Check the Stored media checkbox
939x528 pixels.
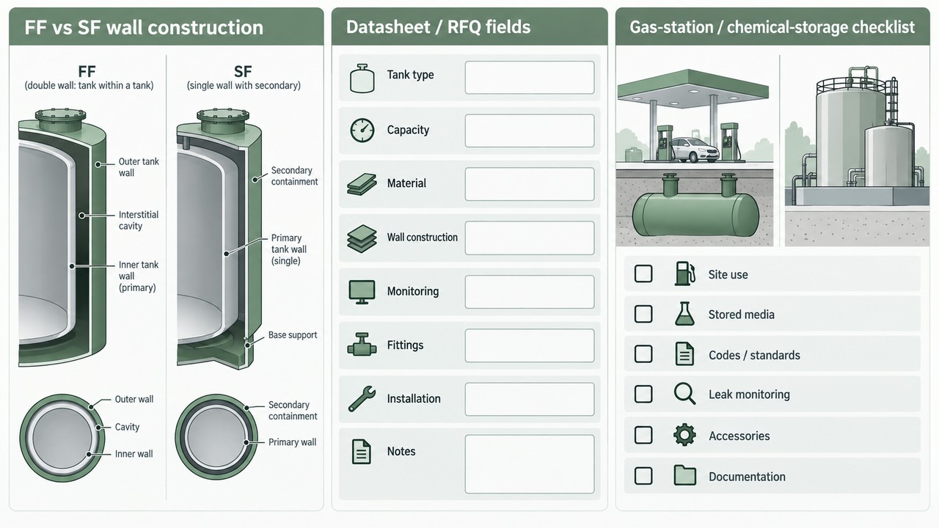coord(643,314)
